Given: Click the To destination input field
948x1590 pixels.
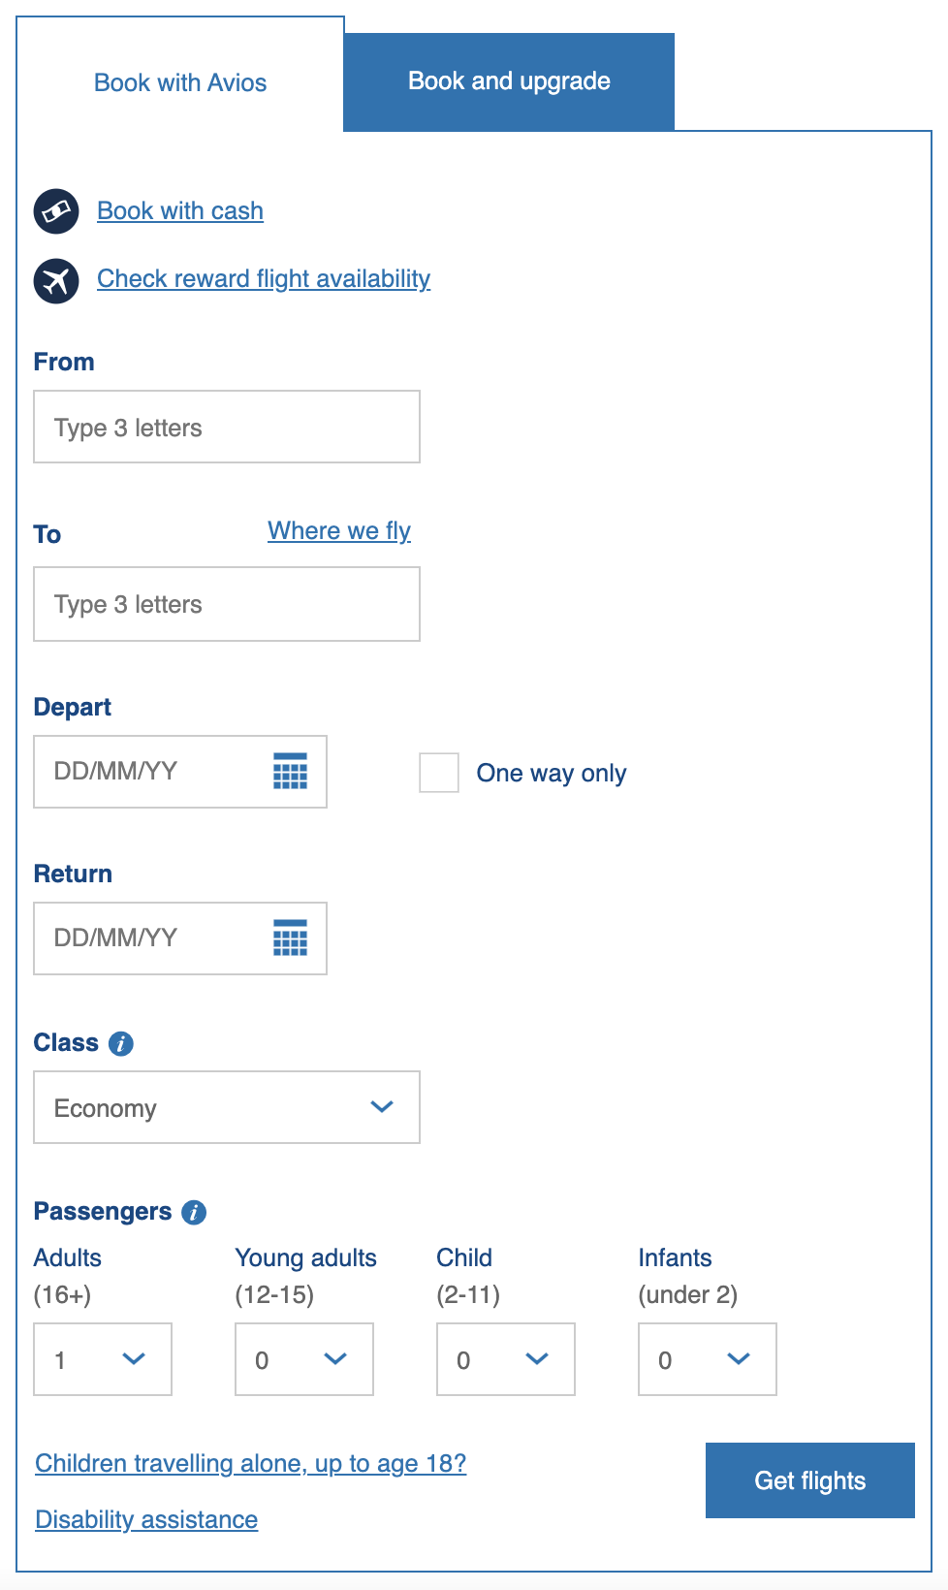Looking at the screenshot, I should pos(227,604).
